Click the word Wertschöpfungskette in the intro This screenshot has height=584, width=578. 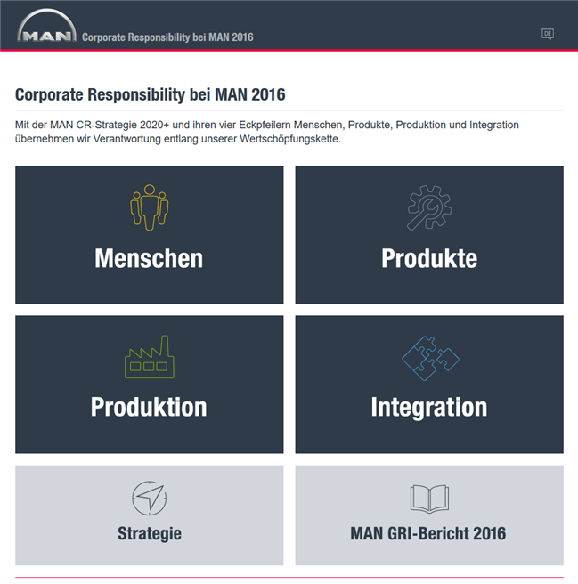tap(285, 139)
